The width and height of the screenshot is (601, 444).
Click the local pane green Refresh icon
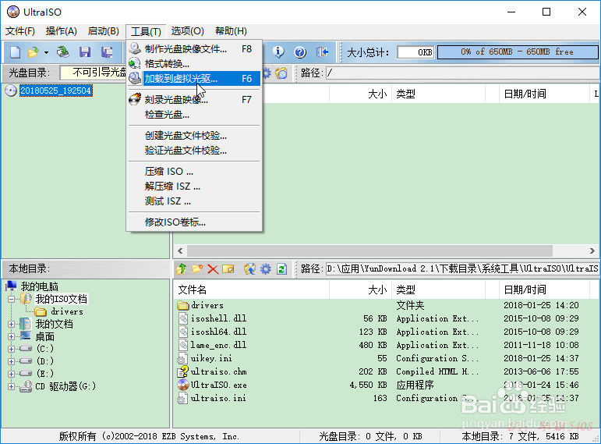pyautogui.click(x=281, y=269)
